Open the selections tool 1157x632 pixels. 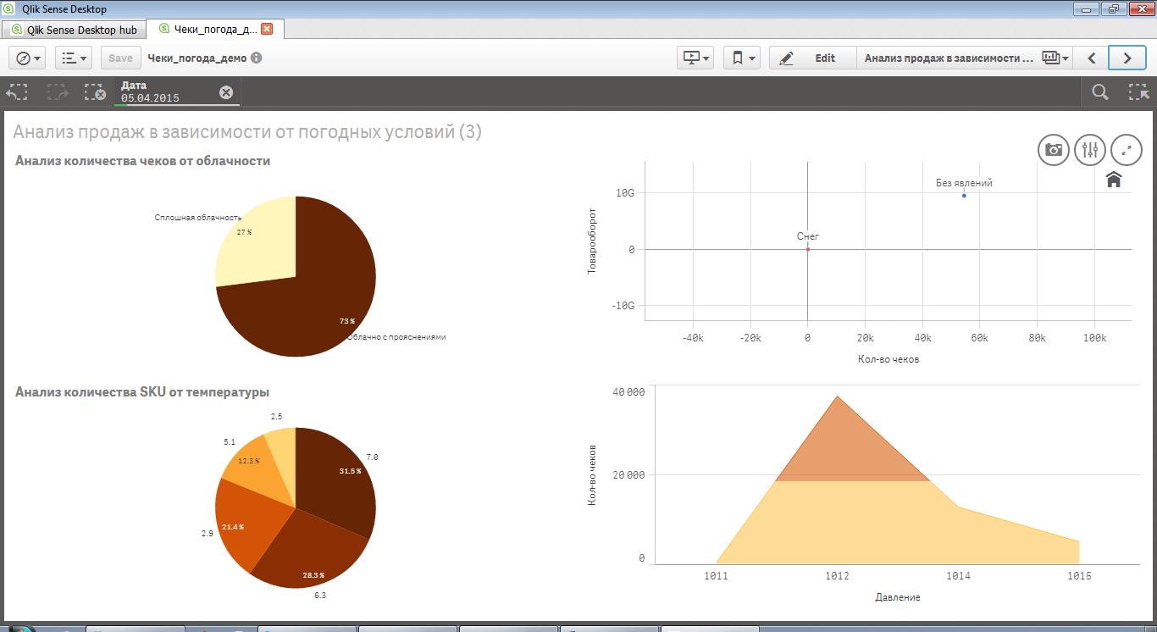click(1139, 92)
